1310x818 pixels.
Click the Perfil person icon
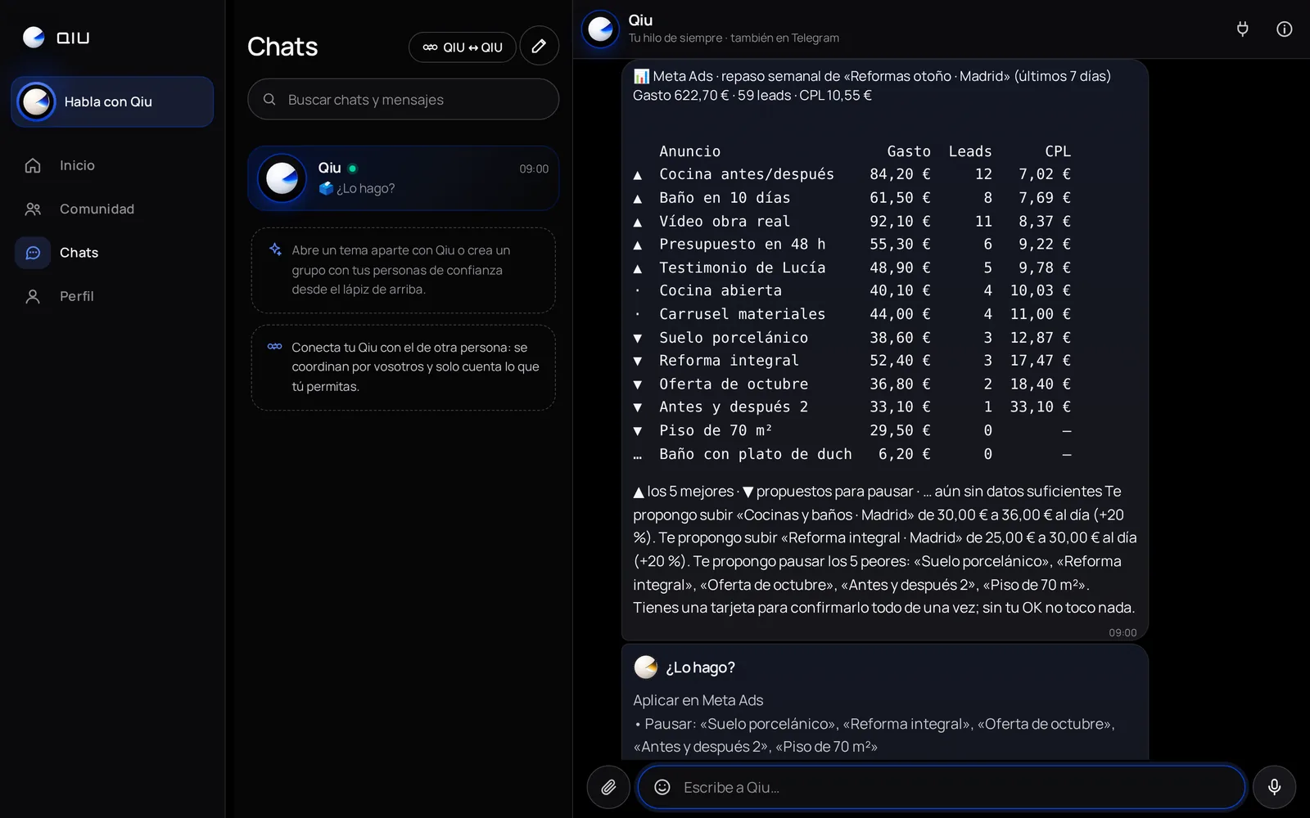point(33,296)
